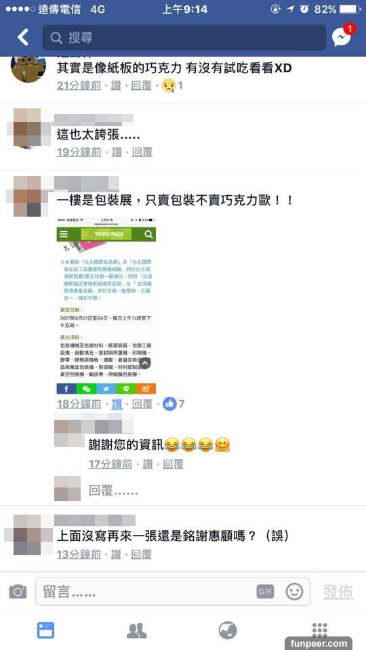Open the GIF picker in comment box
This screenshot has height=650, width=366.
(x=265, y=592)
